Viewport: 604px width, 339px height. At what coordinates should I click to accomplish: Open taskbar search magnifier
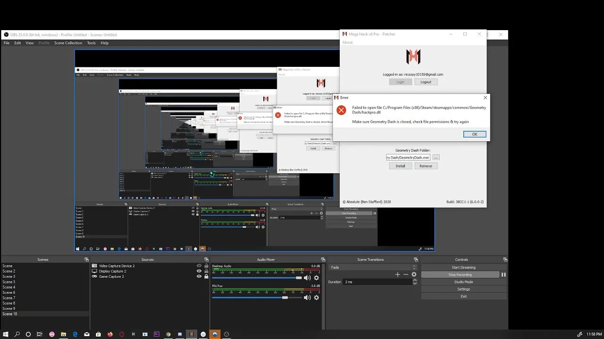pyautogui.click(x=17, y=334)
